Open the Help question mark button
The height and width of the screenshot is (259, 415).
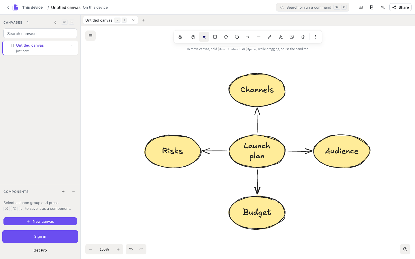pyautogui.click(x=405, y=249)
